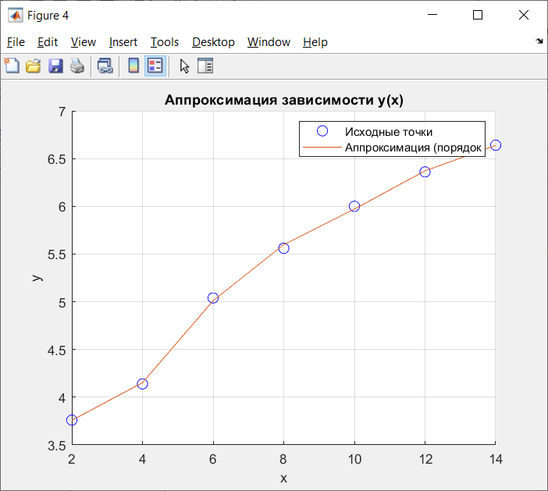Select the data point at x=10

pos(354,206)
